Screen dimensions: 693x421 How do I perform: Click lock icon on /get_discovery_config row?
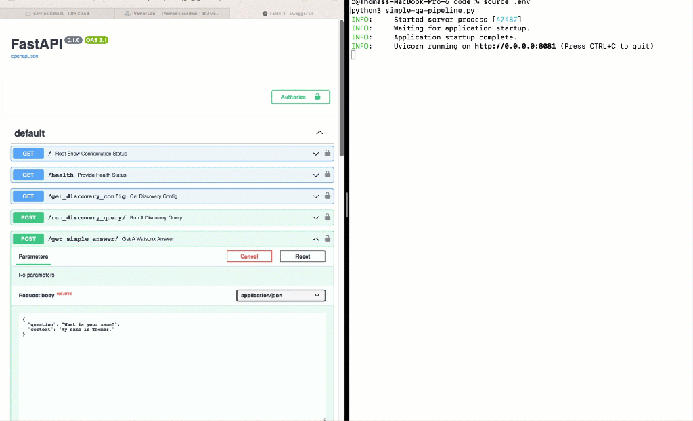328,196
